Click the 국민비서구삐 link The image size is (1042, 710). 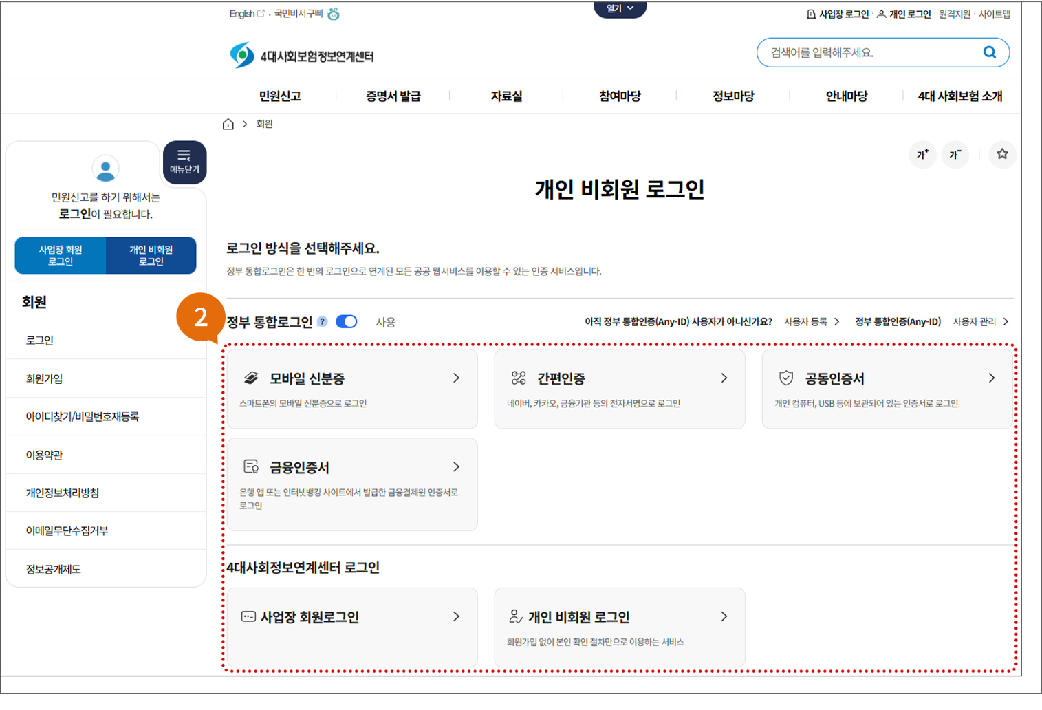click(x=299, y=14)
